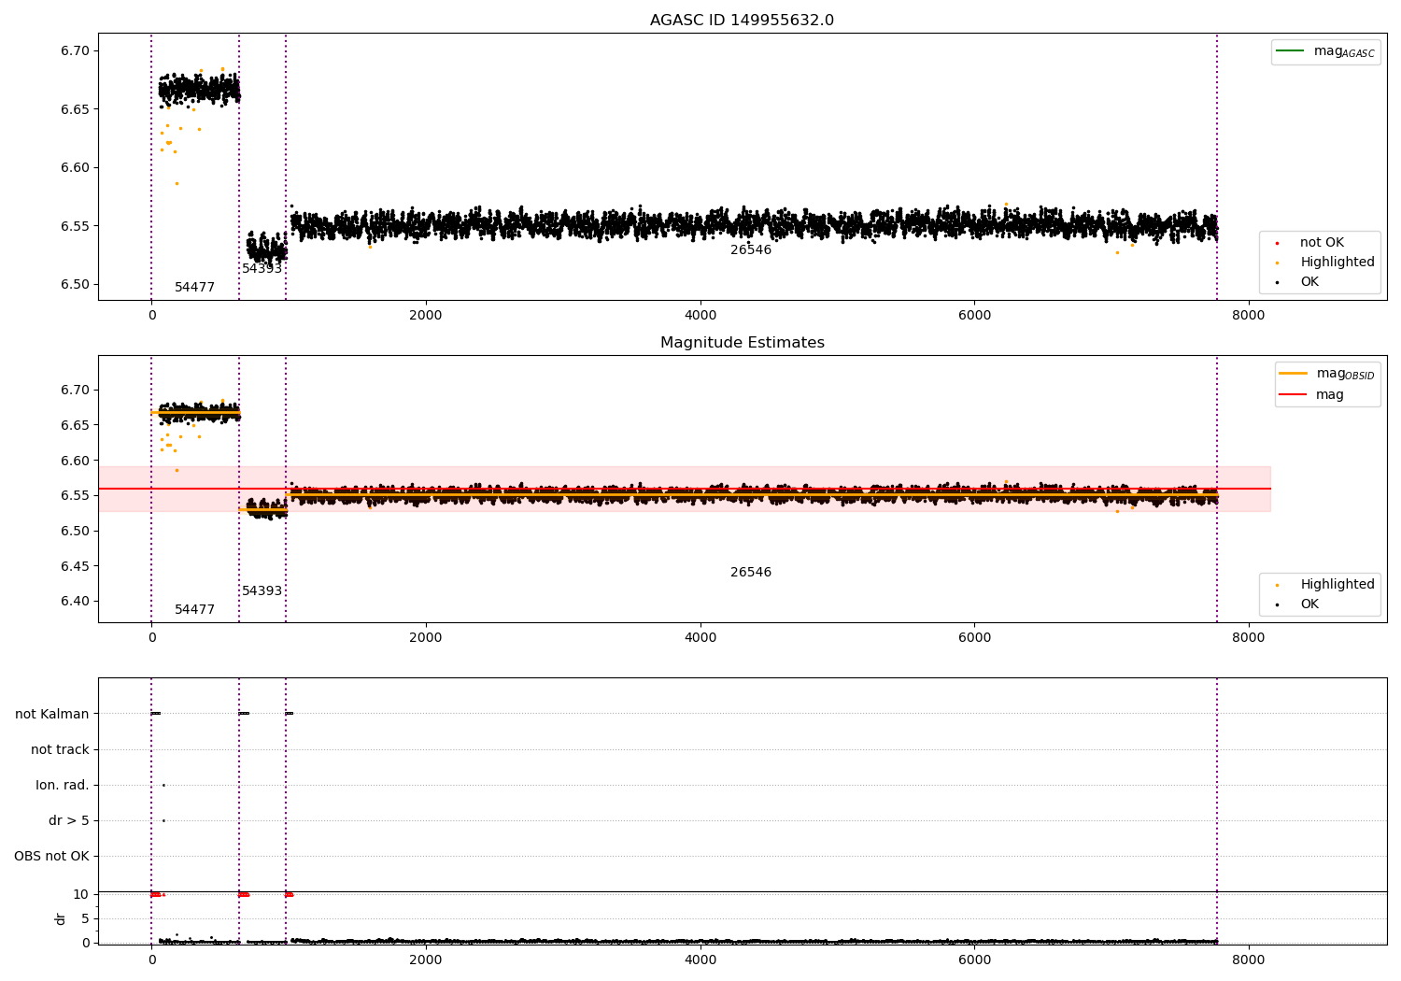Image resolution: width=1401 pixels, height=981 pixels.
Task: Click the 6.70 y-axis tick in the top plot
Action: (x=76, y=50)
